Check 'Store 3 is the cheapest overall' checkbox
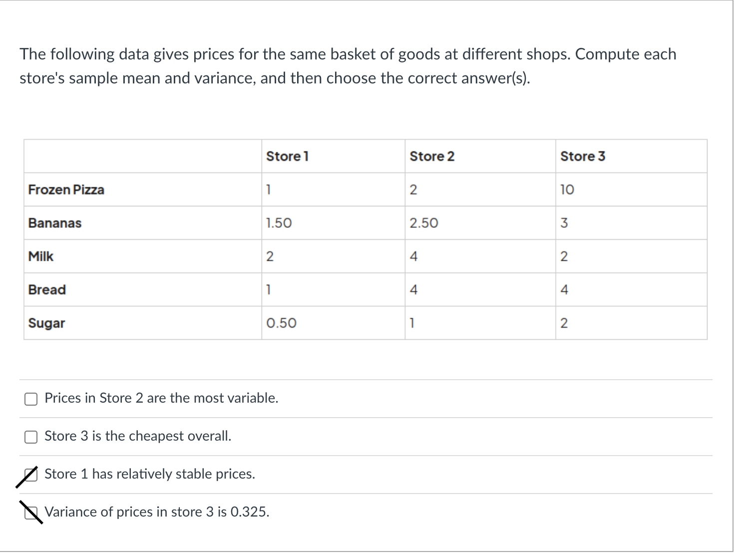This screenshot has height=553, width=734. coord(31,437)
